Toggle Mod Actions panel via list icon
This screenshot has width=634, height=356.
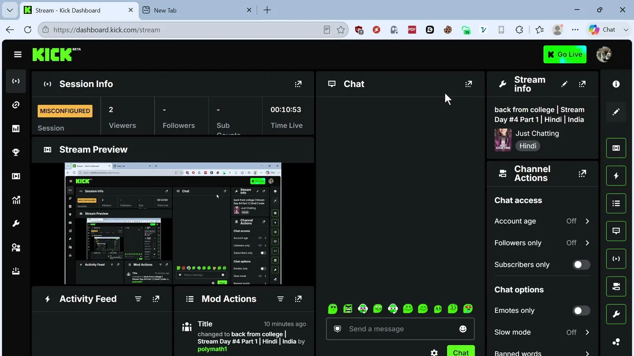(x=616, y=203)
